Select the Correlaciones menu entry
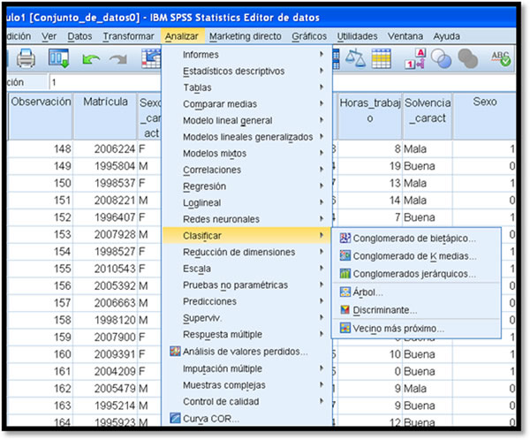Viewport: 530px width, 440px height. [x=246, y=170]
